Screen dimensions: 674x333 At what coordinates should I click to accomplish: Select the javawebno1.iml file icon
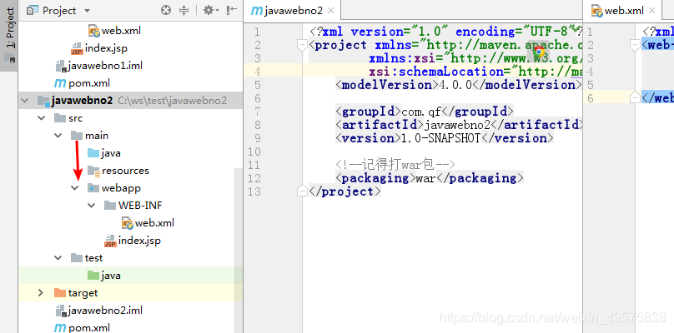coord(60,66)
